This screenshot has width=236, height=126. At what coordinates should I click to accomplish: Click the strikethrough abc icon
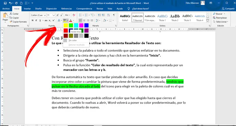(x=46, y=21)
